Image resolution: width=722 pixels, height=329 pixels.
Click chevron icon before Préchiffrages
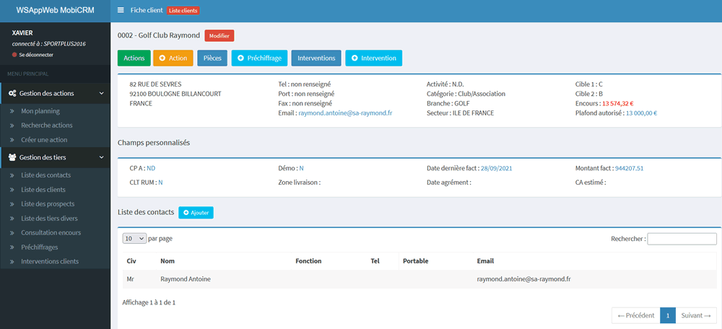[12, 247]
